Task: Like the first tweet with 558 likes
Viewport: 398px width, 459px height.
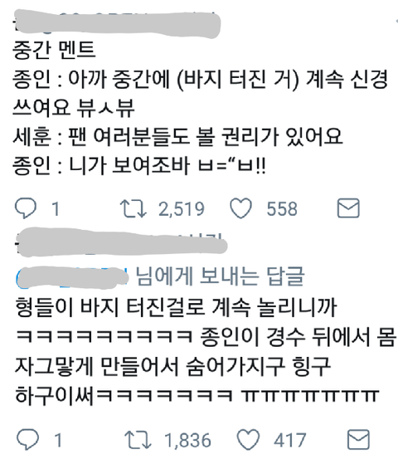Action: pyautogui.click(x=240, y=208)
